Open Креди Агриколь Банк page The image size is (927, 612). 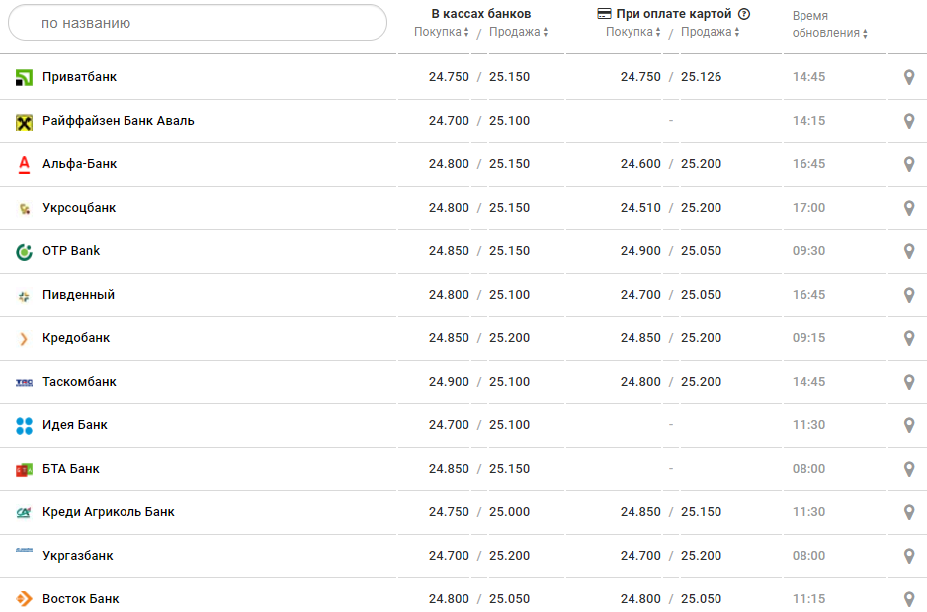(x=109, y=512)
